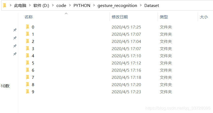Click the 名称 column header
This screenshot has width=213, height=113.
(x=29, y=17)
